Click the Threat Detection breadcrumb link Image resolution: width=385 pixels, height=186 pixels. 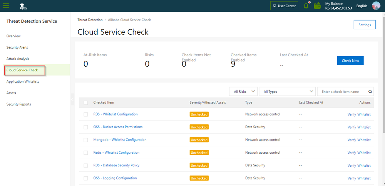click(90, 20)
